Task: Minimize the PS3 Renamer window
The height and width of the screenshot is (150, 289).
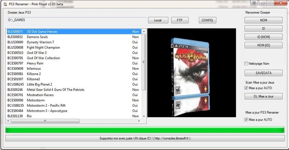Action: [x=263, y=3]
